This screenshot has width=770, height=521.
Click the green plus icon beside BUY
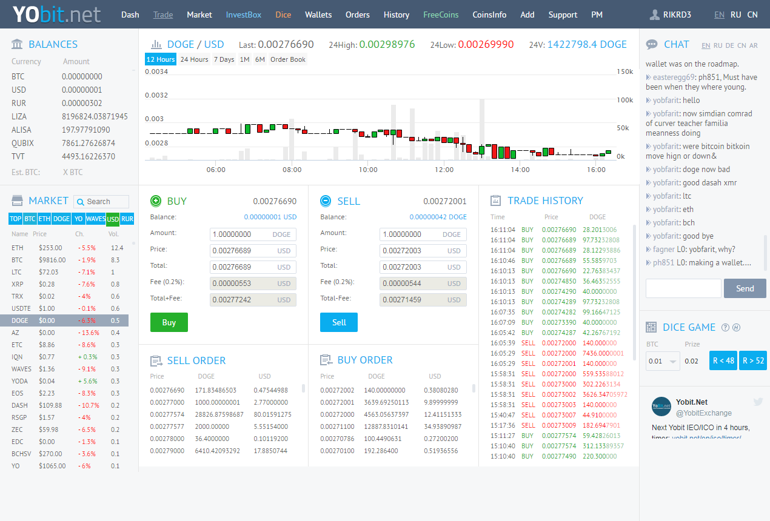pyautogui.click(x=156, y=201)
